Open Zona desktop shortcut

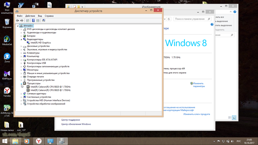coord(7,58)
